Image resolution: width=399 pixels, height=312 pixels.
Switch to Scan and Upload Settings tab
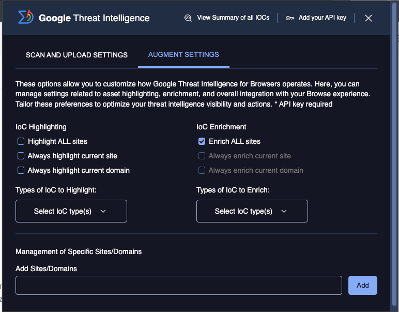pyautogui.click(x=76, y=55)
